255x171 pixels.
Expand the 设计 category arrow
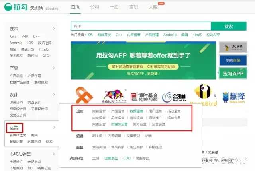click(54, 95)
